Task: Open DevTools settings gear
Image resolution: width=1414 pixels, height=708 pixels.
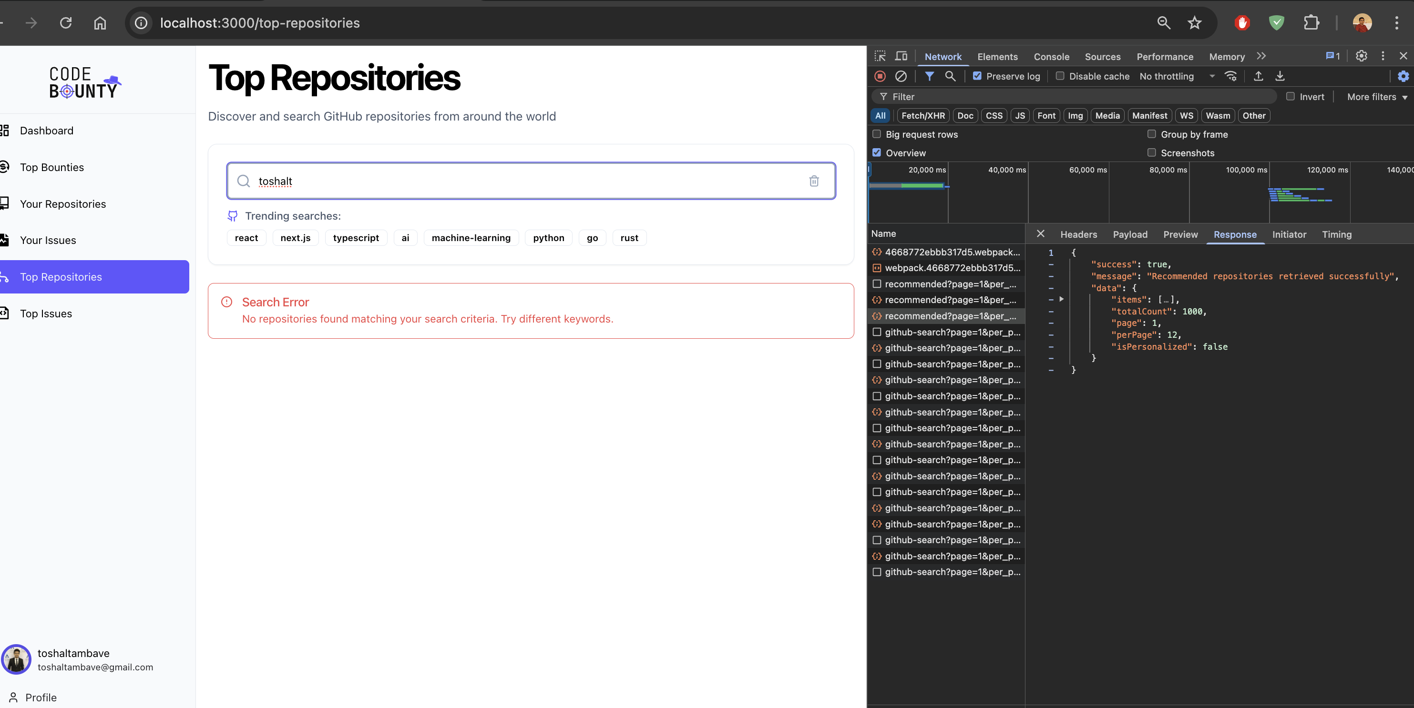Action: click(1361, 56)
